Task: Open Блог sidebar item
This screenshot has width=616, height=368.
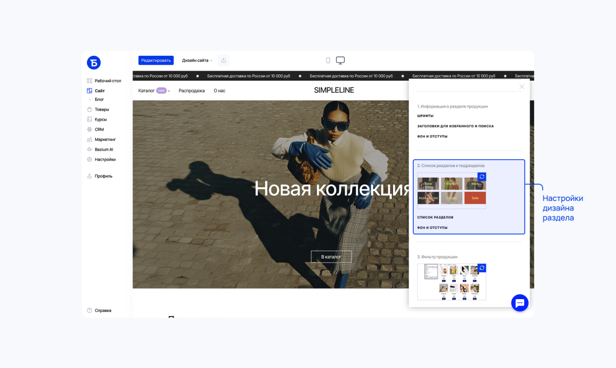Action: [x=99, y=100]
